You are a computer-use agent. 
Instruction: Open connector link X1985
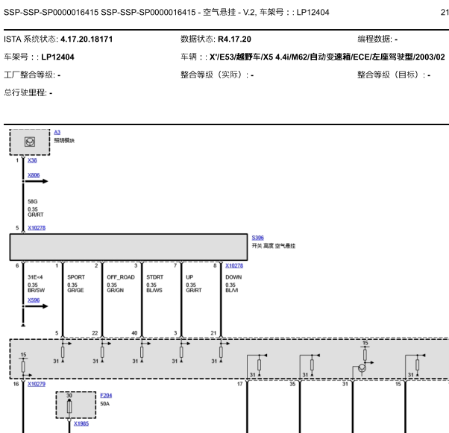tap(81, 423)
